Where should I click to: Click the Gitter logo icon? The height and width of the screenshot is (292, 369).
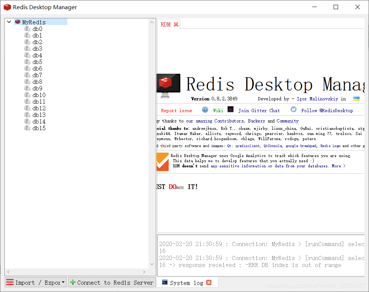point(231,109)
